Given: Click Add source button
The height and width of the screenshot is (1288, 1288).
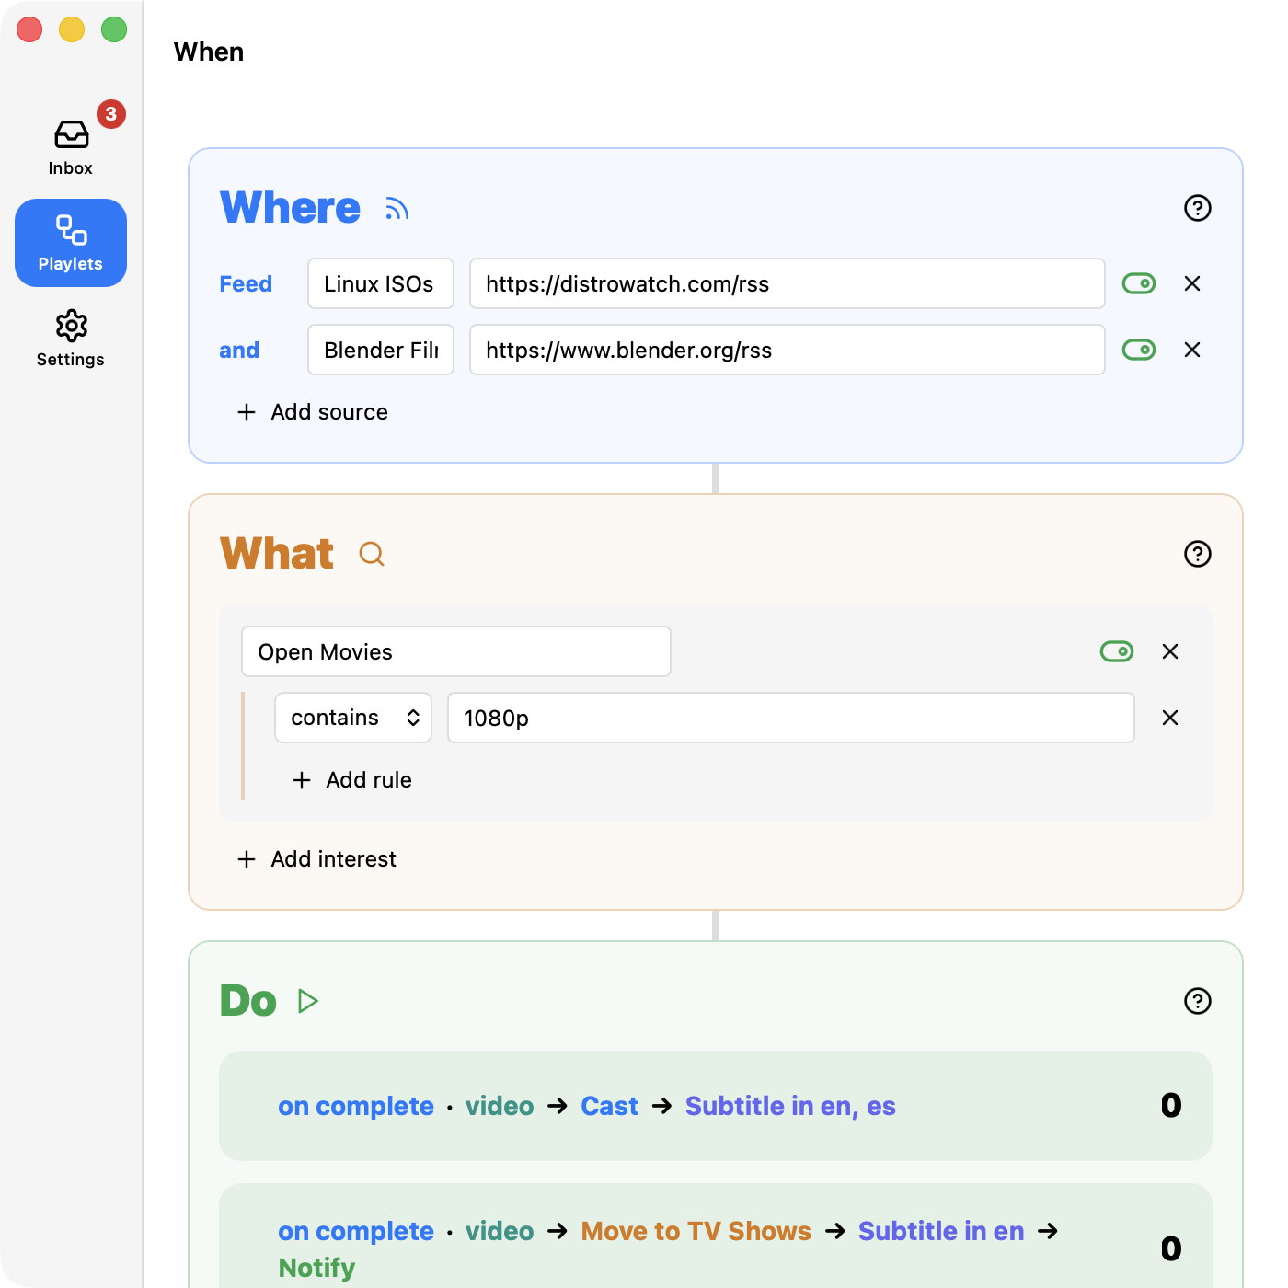Looking at the screenshot, I should point(313,412).
